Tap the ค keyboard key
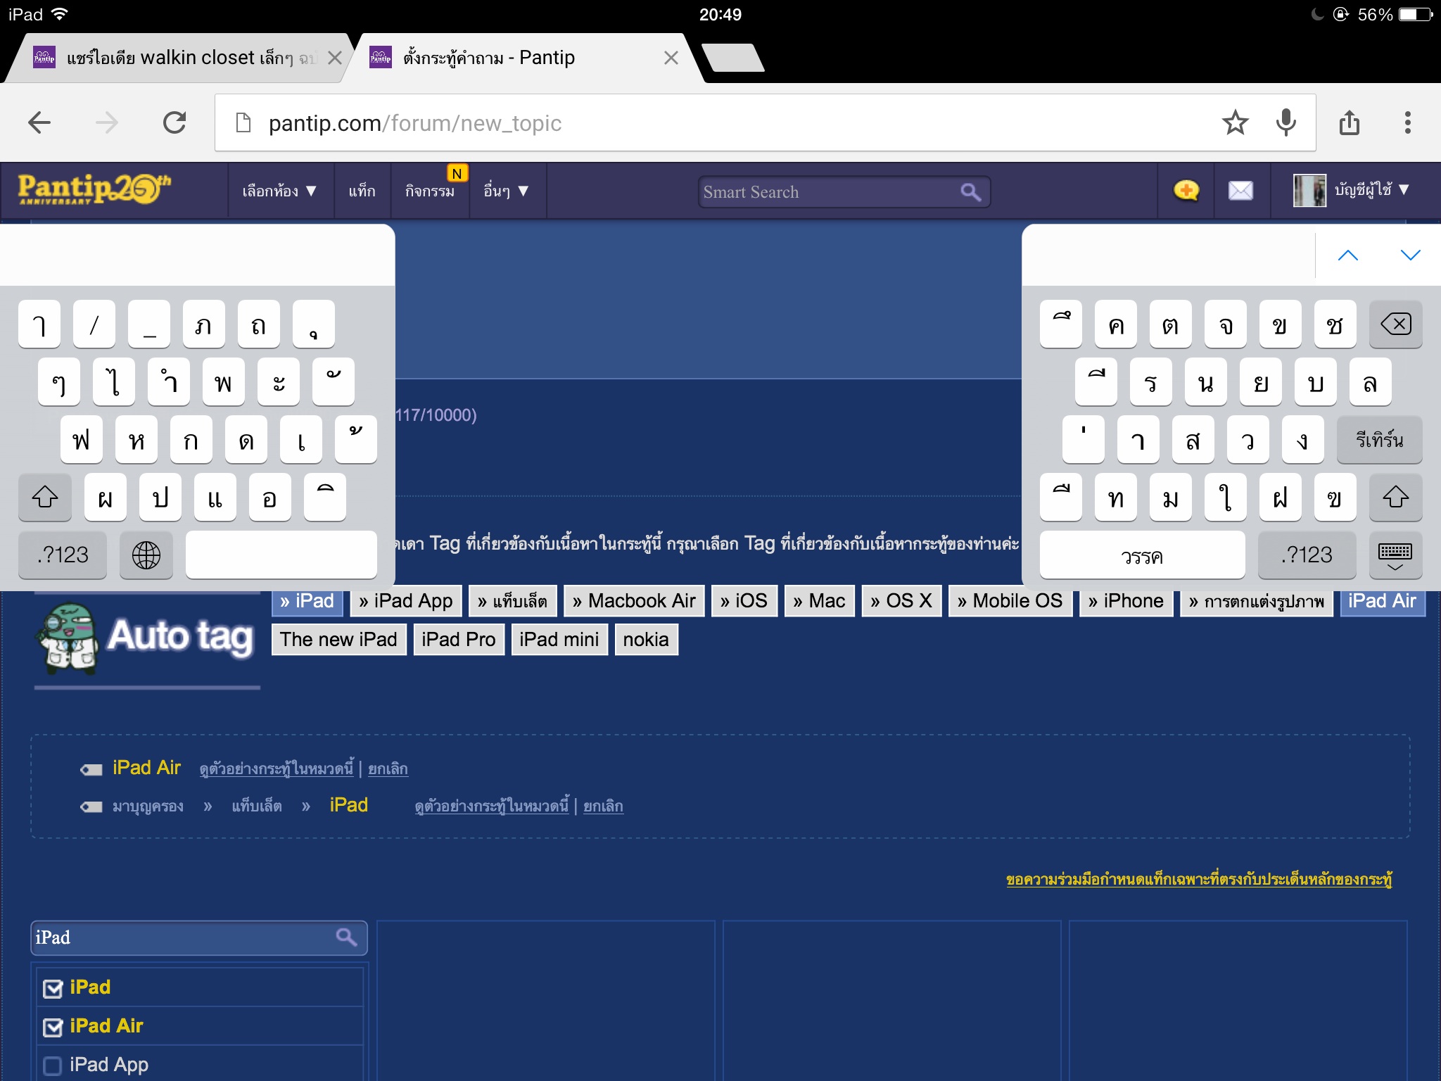Image resolution: width=1441 pixels, height=1081 pixels. tap(1116, 324)
